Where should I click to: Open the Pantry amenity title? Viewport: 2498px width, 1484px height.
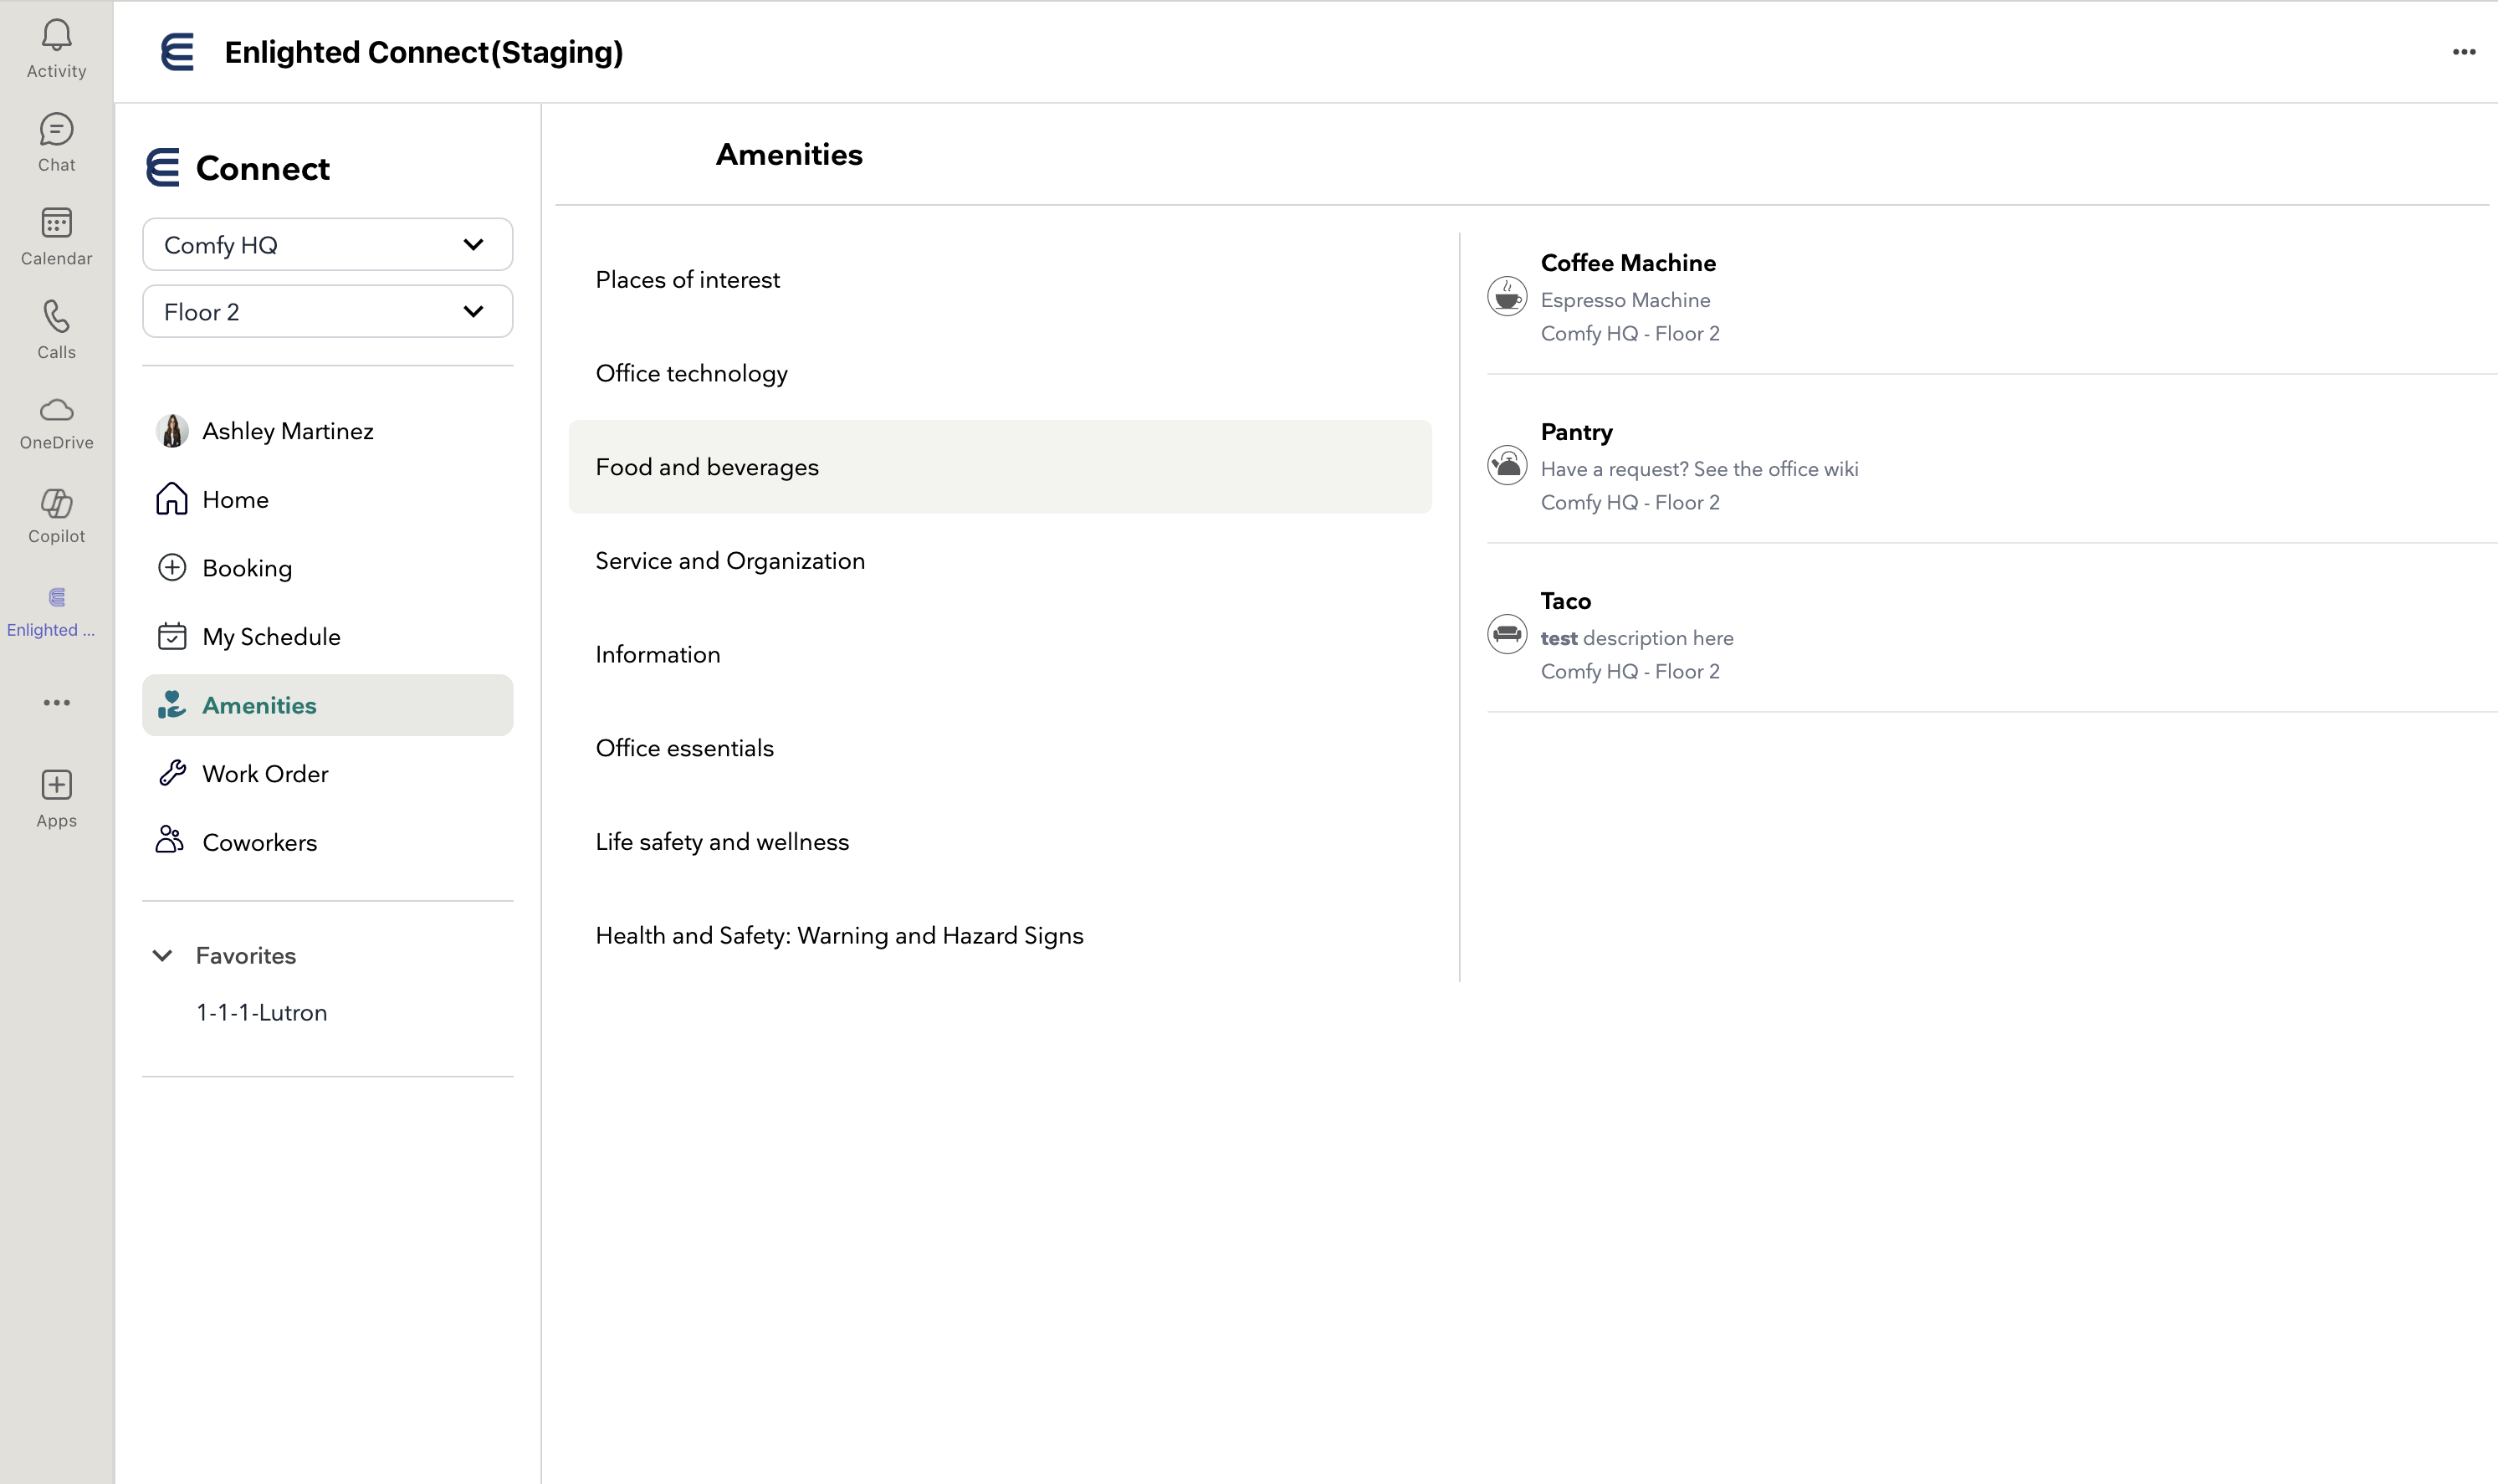(x=1576, y=432)
